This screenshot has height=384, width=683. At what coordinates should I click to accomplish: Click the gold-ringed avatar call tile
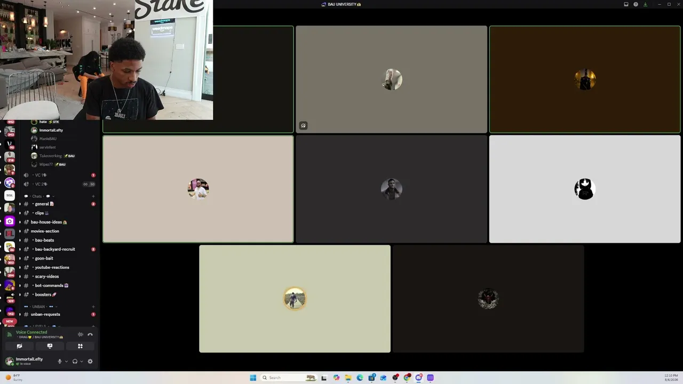click(295, 299)
